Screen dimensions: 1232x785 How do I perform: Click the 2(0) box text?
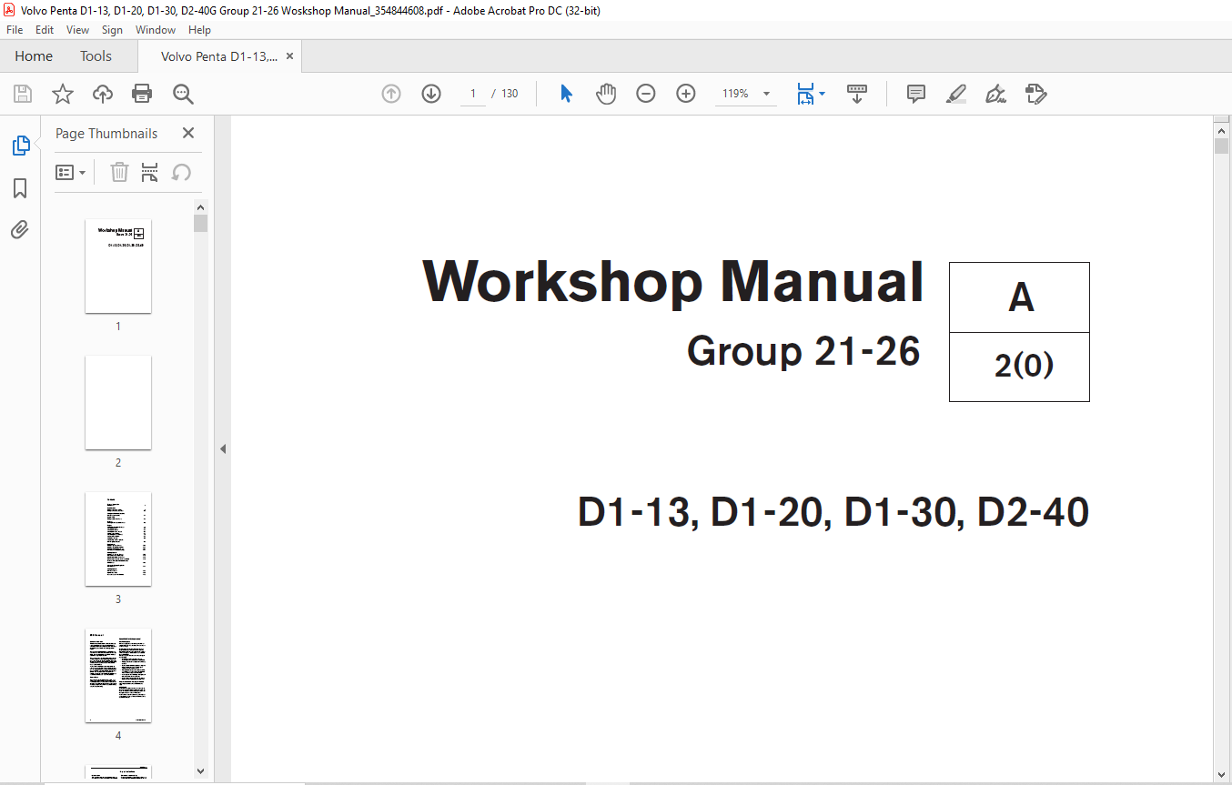[x=1024, y=366]
